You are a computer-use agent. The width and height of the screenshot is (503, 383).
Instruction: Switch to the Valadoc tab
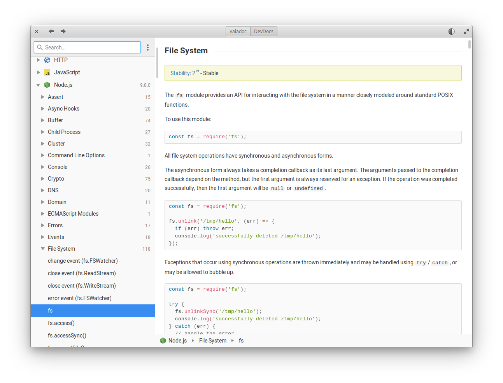(238, 31)
